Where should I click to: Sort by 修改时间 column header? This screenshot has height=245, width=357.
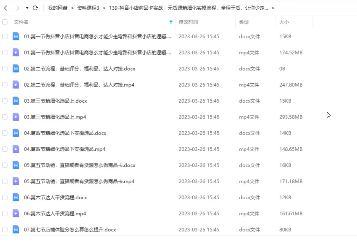click(188, 22)
